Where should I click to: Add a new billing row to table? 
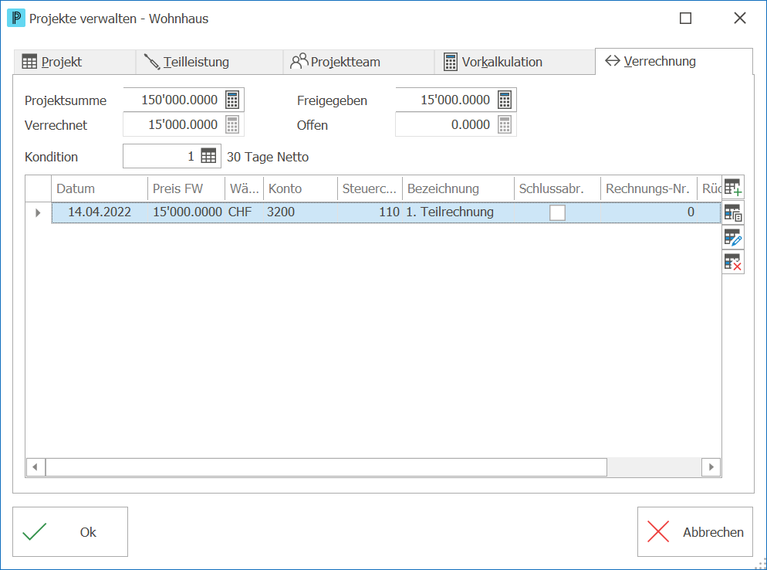(733, 188)
